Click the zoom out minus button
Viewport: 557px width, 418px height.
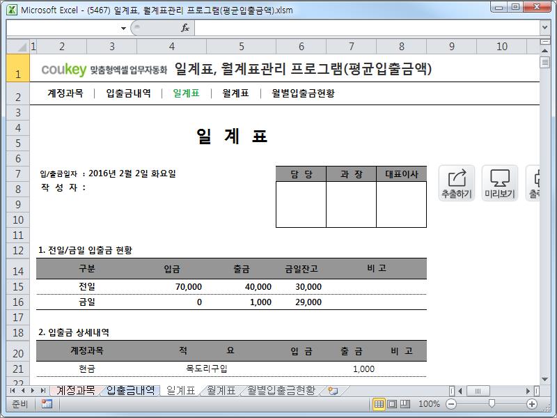(451, 404)
